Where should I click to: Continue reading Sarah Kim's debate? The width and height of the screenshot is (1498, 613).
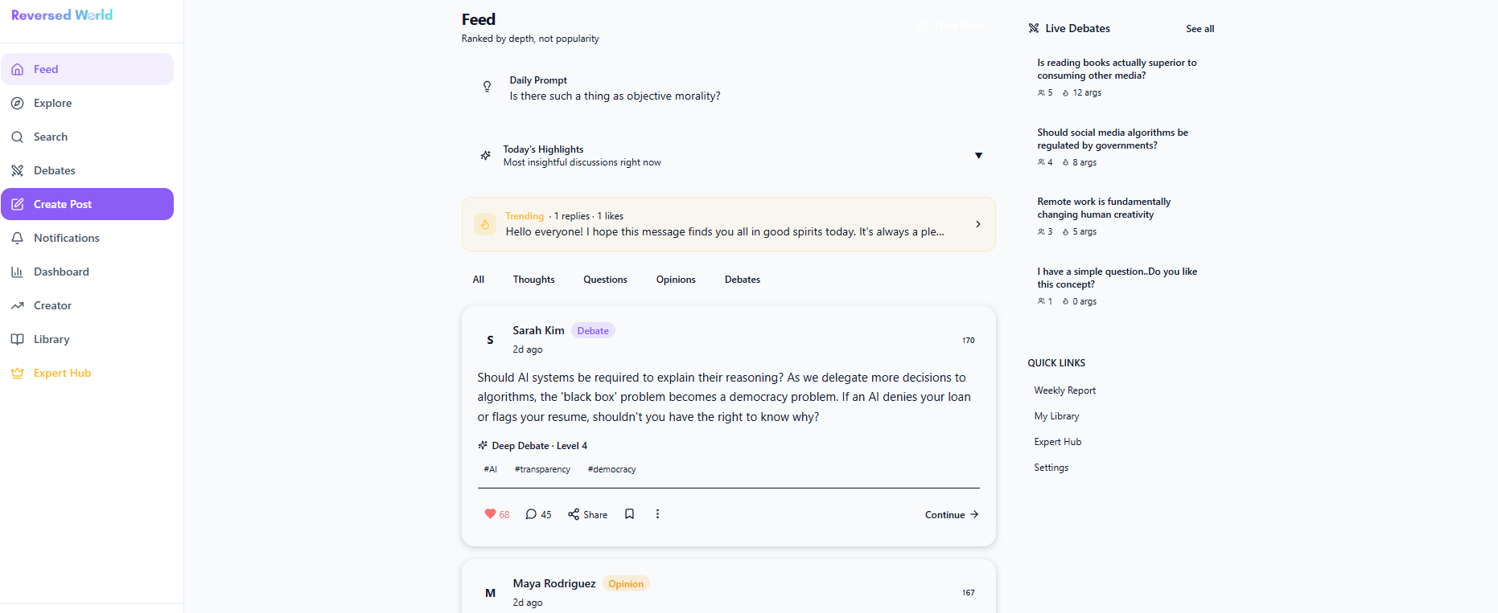[x=950, y=514]
